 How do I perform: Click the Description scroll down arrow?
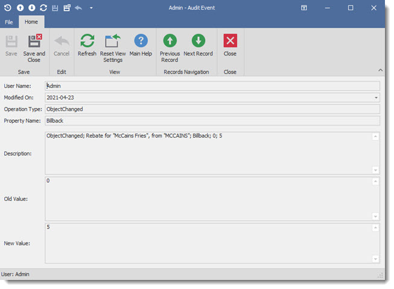click(375, 170)
